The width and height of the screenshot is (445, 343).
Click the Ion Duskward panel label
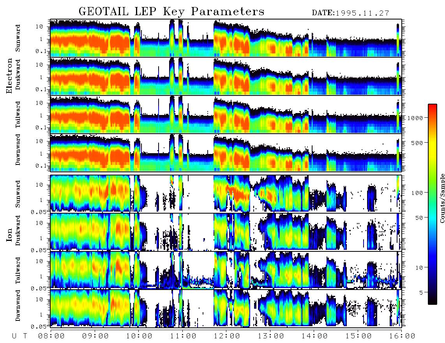click(x=18, y=230)
